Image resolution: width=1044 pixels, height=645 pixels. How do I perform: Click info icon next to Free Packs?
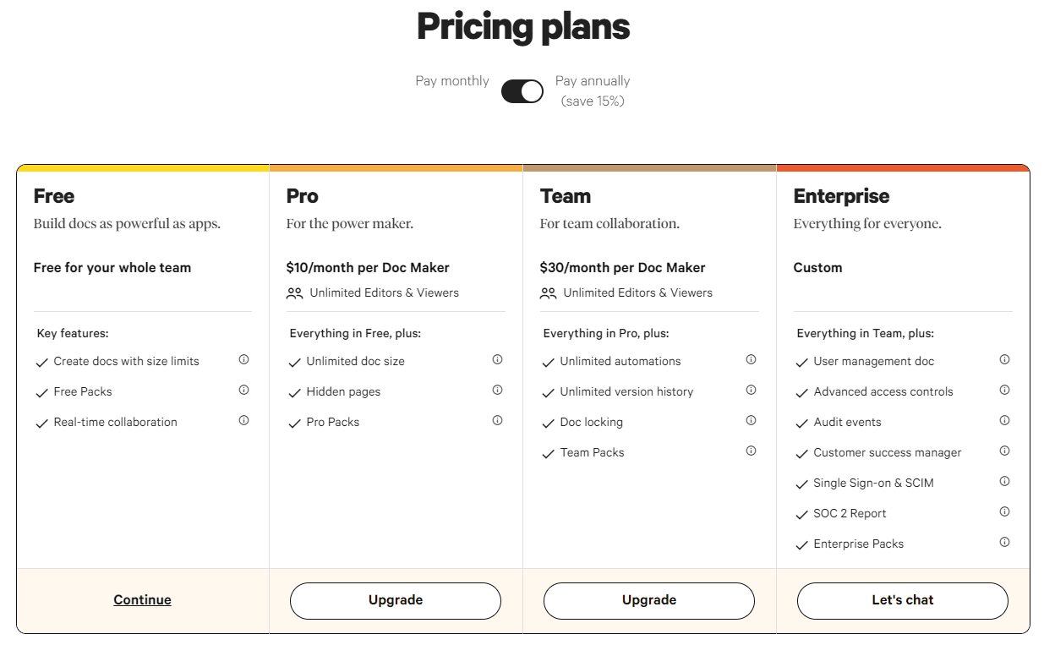coord(243,390)
